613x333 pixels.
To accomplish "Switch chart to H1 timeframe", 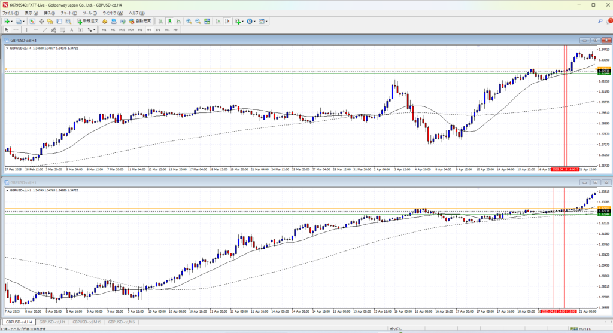I will [x=139, y=29].
